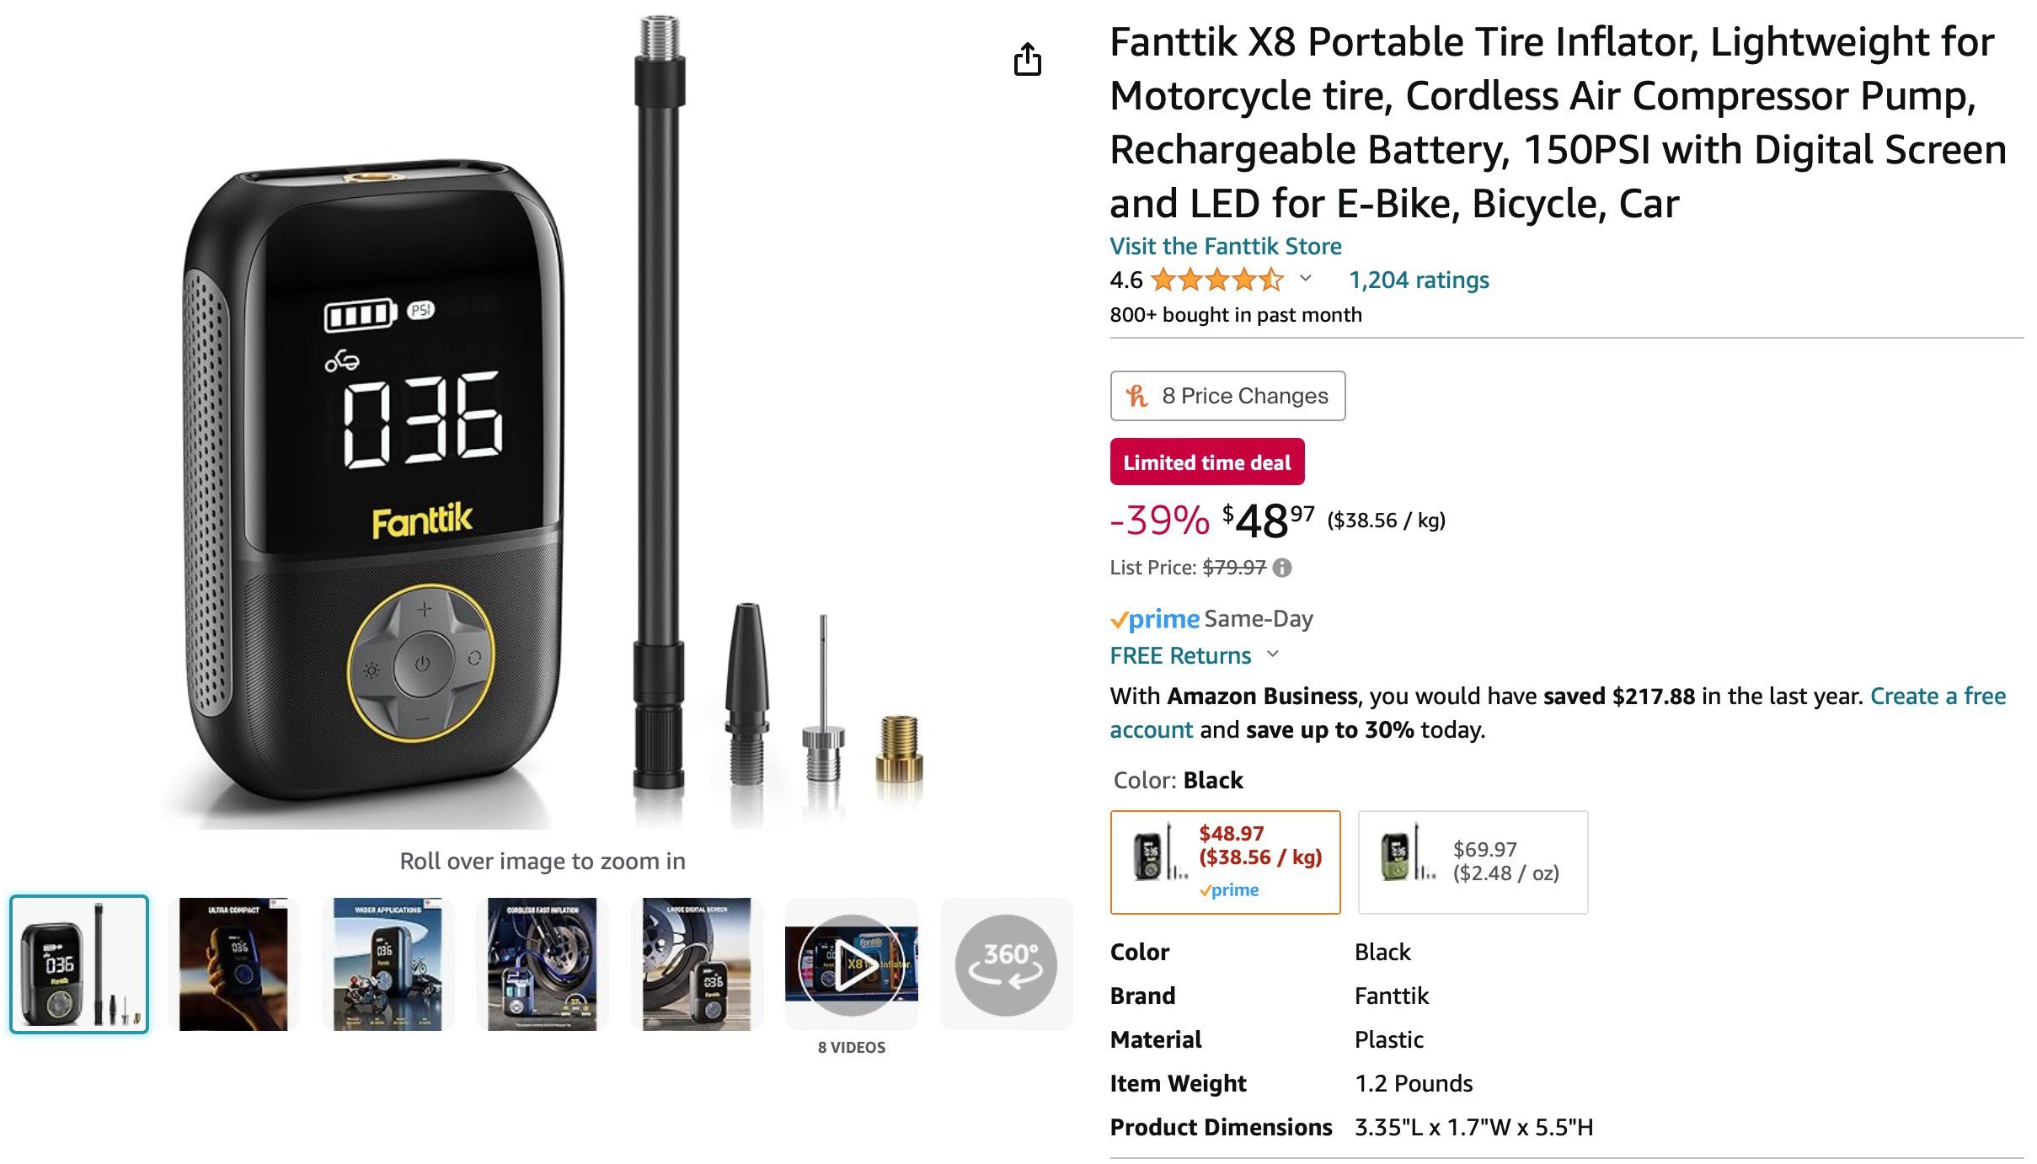The width and height of the screenshot is (2037, 1164).
Task: Play the product video thumbnail
Action: pos(851,964)
